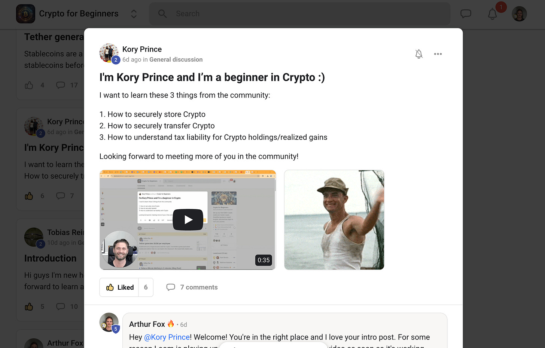Expand the Crypto for Beginners community switcher

tap(134, 14)
